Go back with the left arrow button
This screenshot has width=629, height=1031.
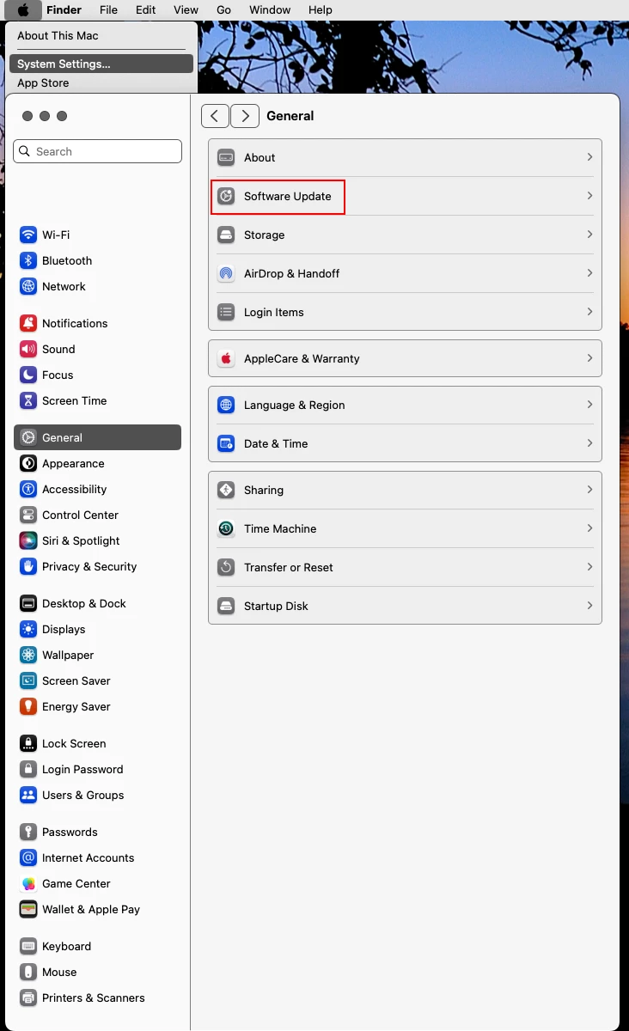[215, 116]
